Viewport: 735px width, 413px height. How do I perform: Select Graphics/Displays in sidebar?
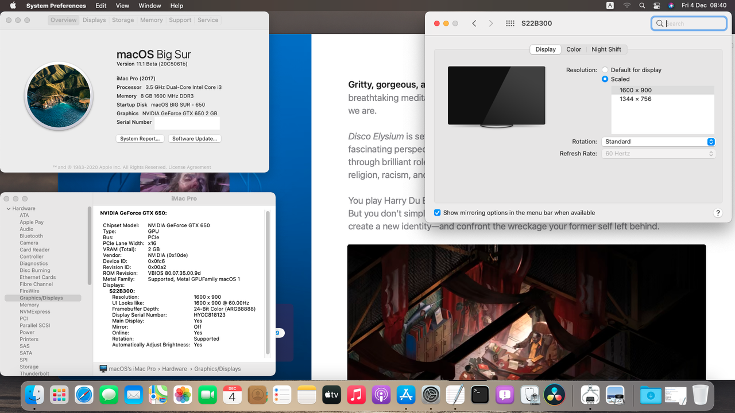(43, 298)
